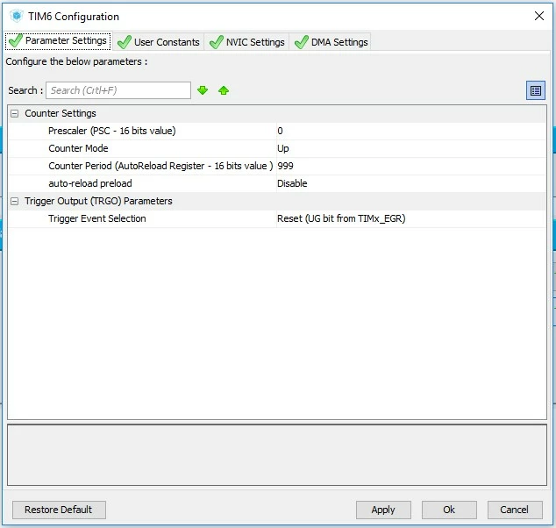Click the green up arrow search-previous icon
The width and height of the screenshot is (556, 528).
coord(224,90)
